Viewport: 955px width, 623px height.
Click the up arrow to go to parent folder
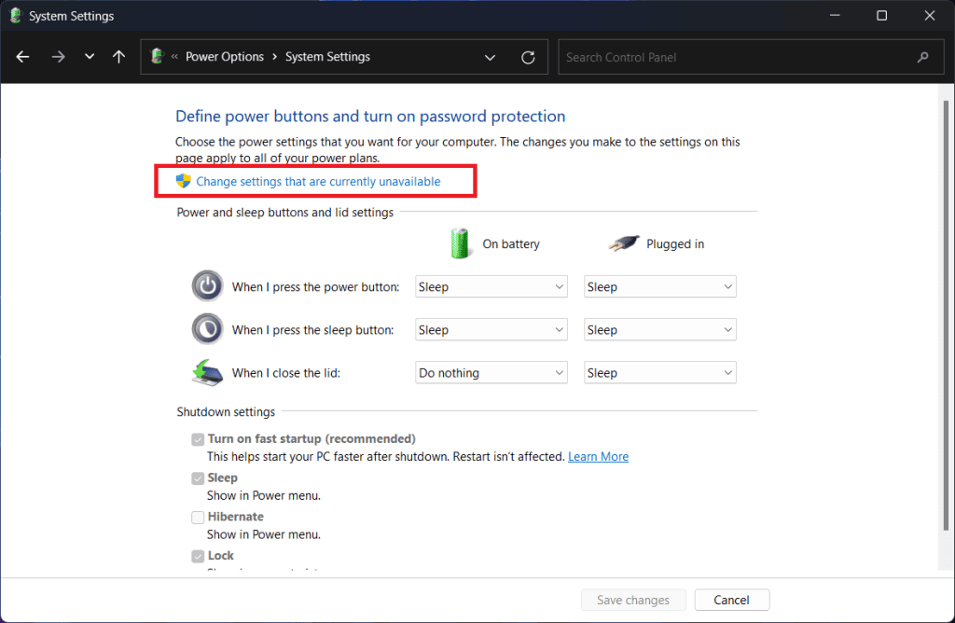(x=118, y=57)
